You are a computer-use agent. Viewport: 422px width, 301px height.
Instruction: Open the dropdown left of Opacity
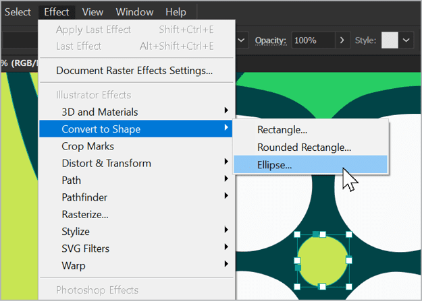click(x=242, y=40)
